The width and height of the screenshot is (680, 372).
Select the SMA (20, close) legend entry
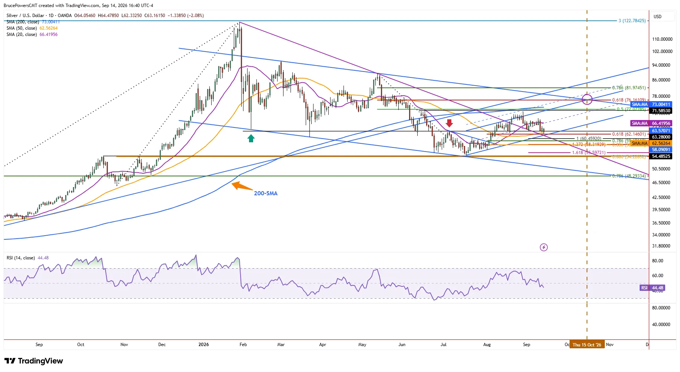point(32,34)
